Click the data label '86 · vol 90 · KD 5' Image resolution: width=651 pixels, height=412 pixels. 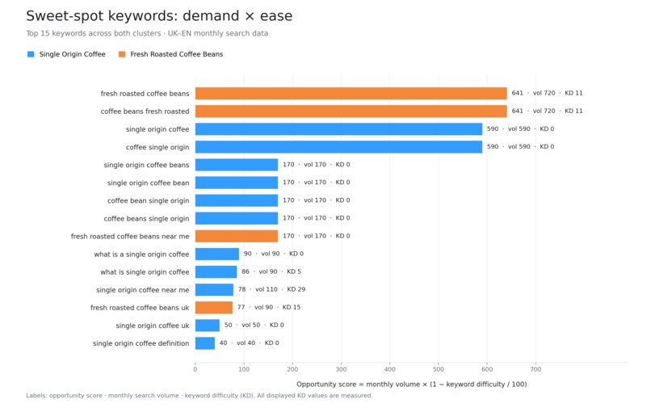pyautogui.click(x=271, y=271)
